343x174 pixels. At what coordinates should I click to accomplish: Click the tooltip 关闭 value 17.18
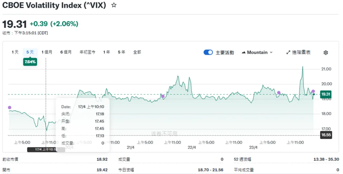pyautogui.click(x=100, y=114)
